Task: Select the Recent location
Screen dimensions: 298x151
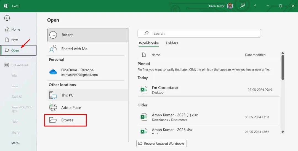Action: tap(88, 35)
